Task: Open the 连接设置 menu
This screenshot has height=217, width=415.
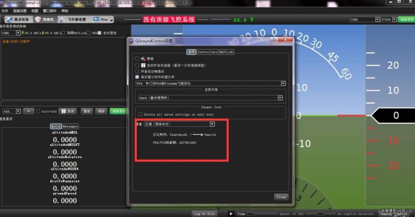Action: 20,11
